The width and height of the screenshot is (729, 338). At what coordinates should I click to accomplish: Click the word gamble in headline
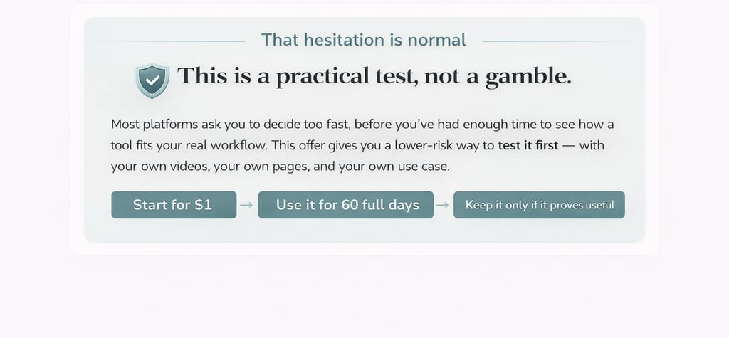pyautogui.click(x=528, y=77)
